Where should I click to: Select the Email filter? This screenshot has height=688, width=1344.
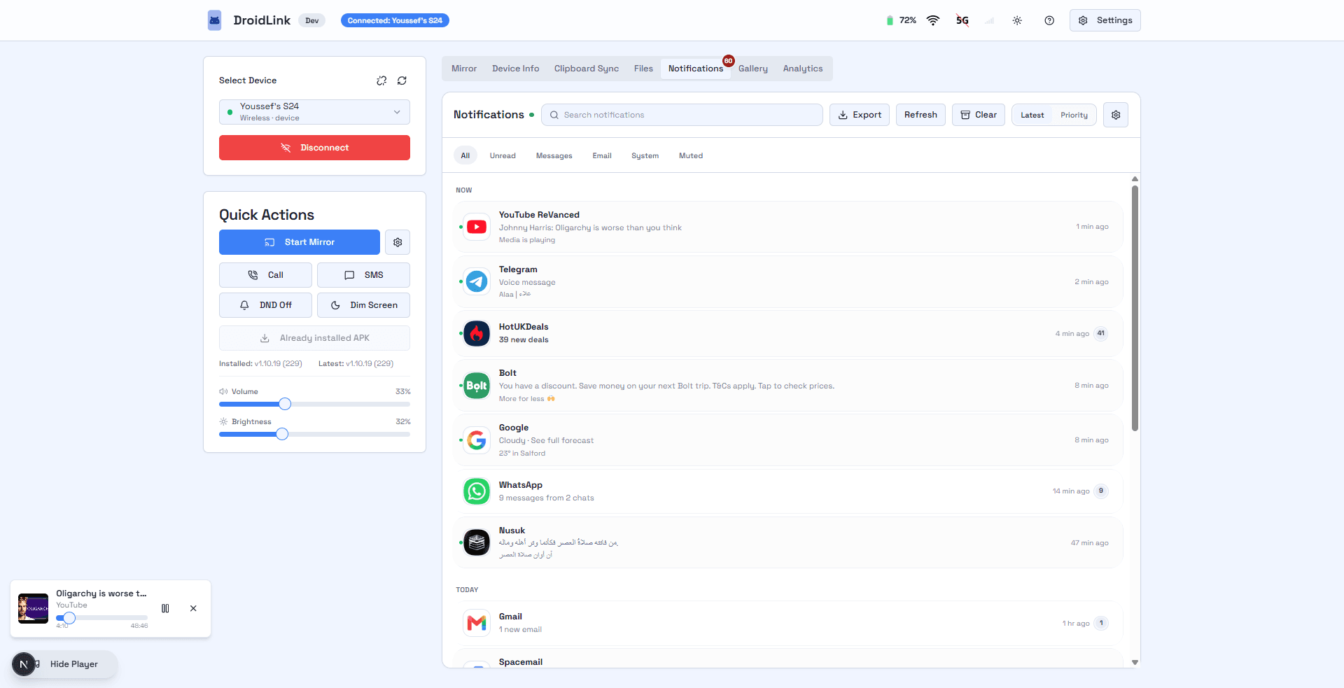coord(602,155)
